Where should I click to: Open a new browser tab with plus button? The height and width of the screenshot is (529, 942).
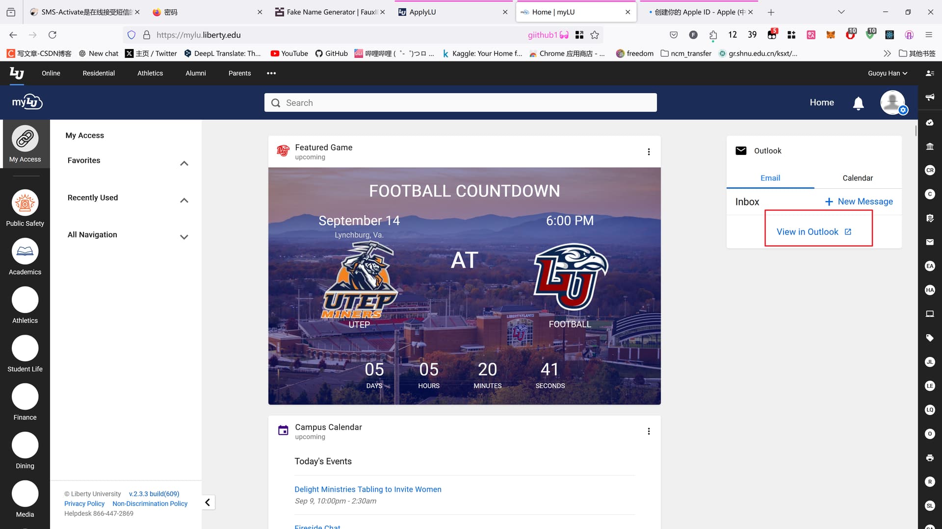(x=771, y=12)
